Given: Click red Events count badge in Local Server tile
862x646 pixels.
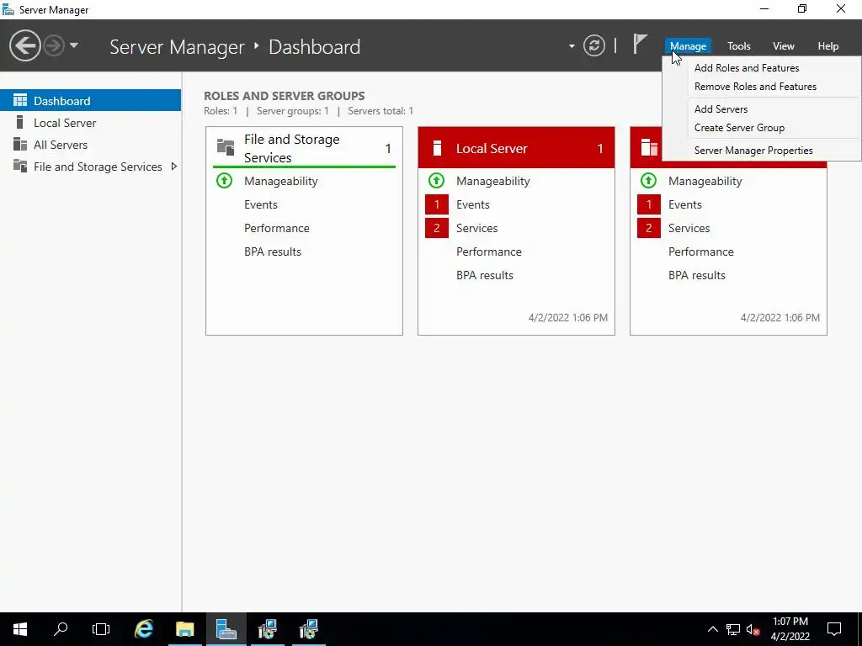Looking at the screenshot, I should 437,204.
